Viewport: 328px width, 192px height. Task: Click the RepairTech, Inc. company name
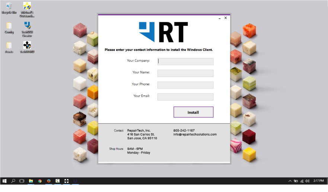pyautogui.click(x=139, y=130)
